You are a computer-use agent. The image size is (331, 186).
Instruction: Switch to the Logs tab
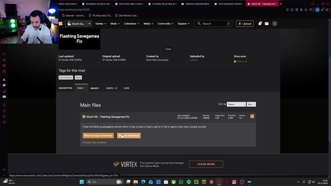point(126,88)
